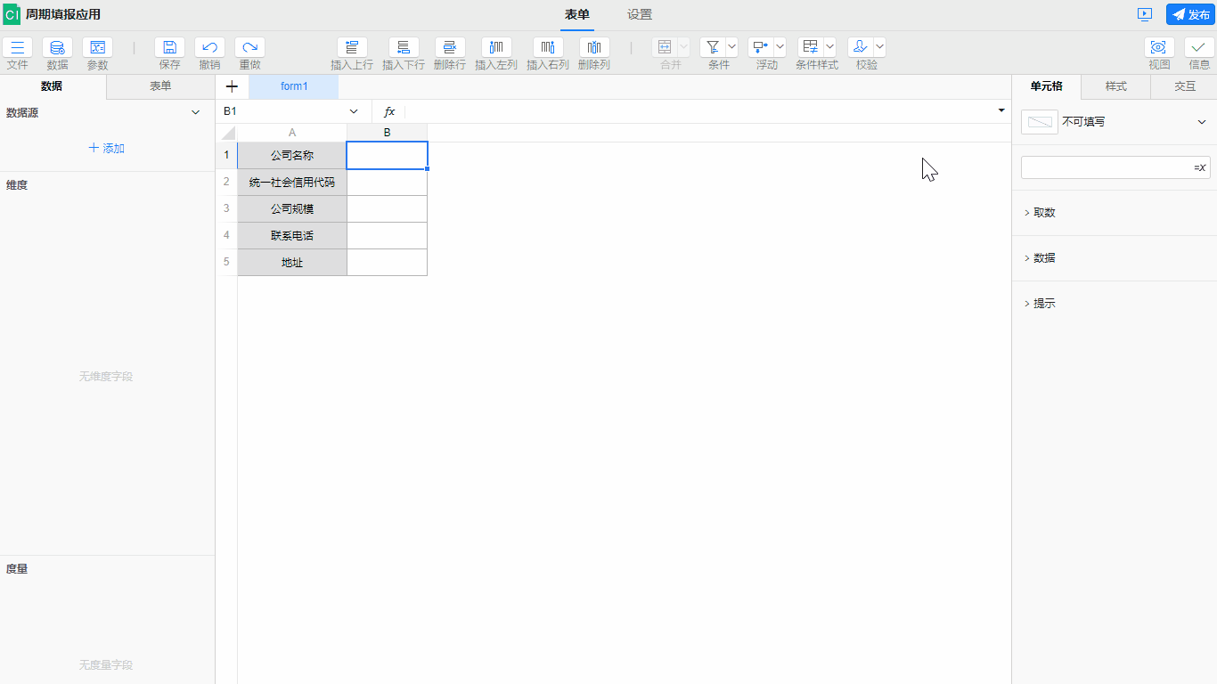Click the View (视图) icon
1217x684 pixels.
[x=1159, y=48]
